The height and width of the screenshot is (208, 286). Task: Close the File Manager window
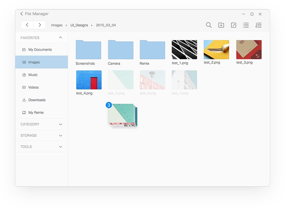point(260,14)
